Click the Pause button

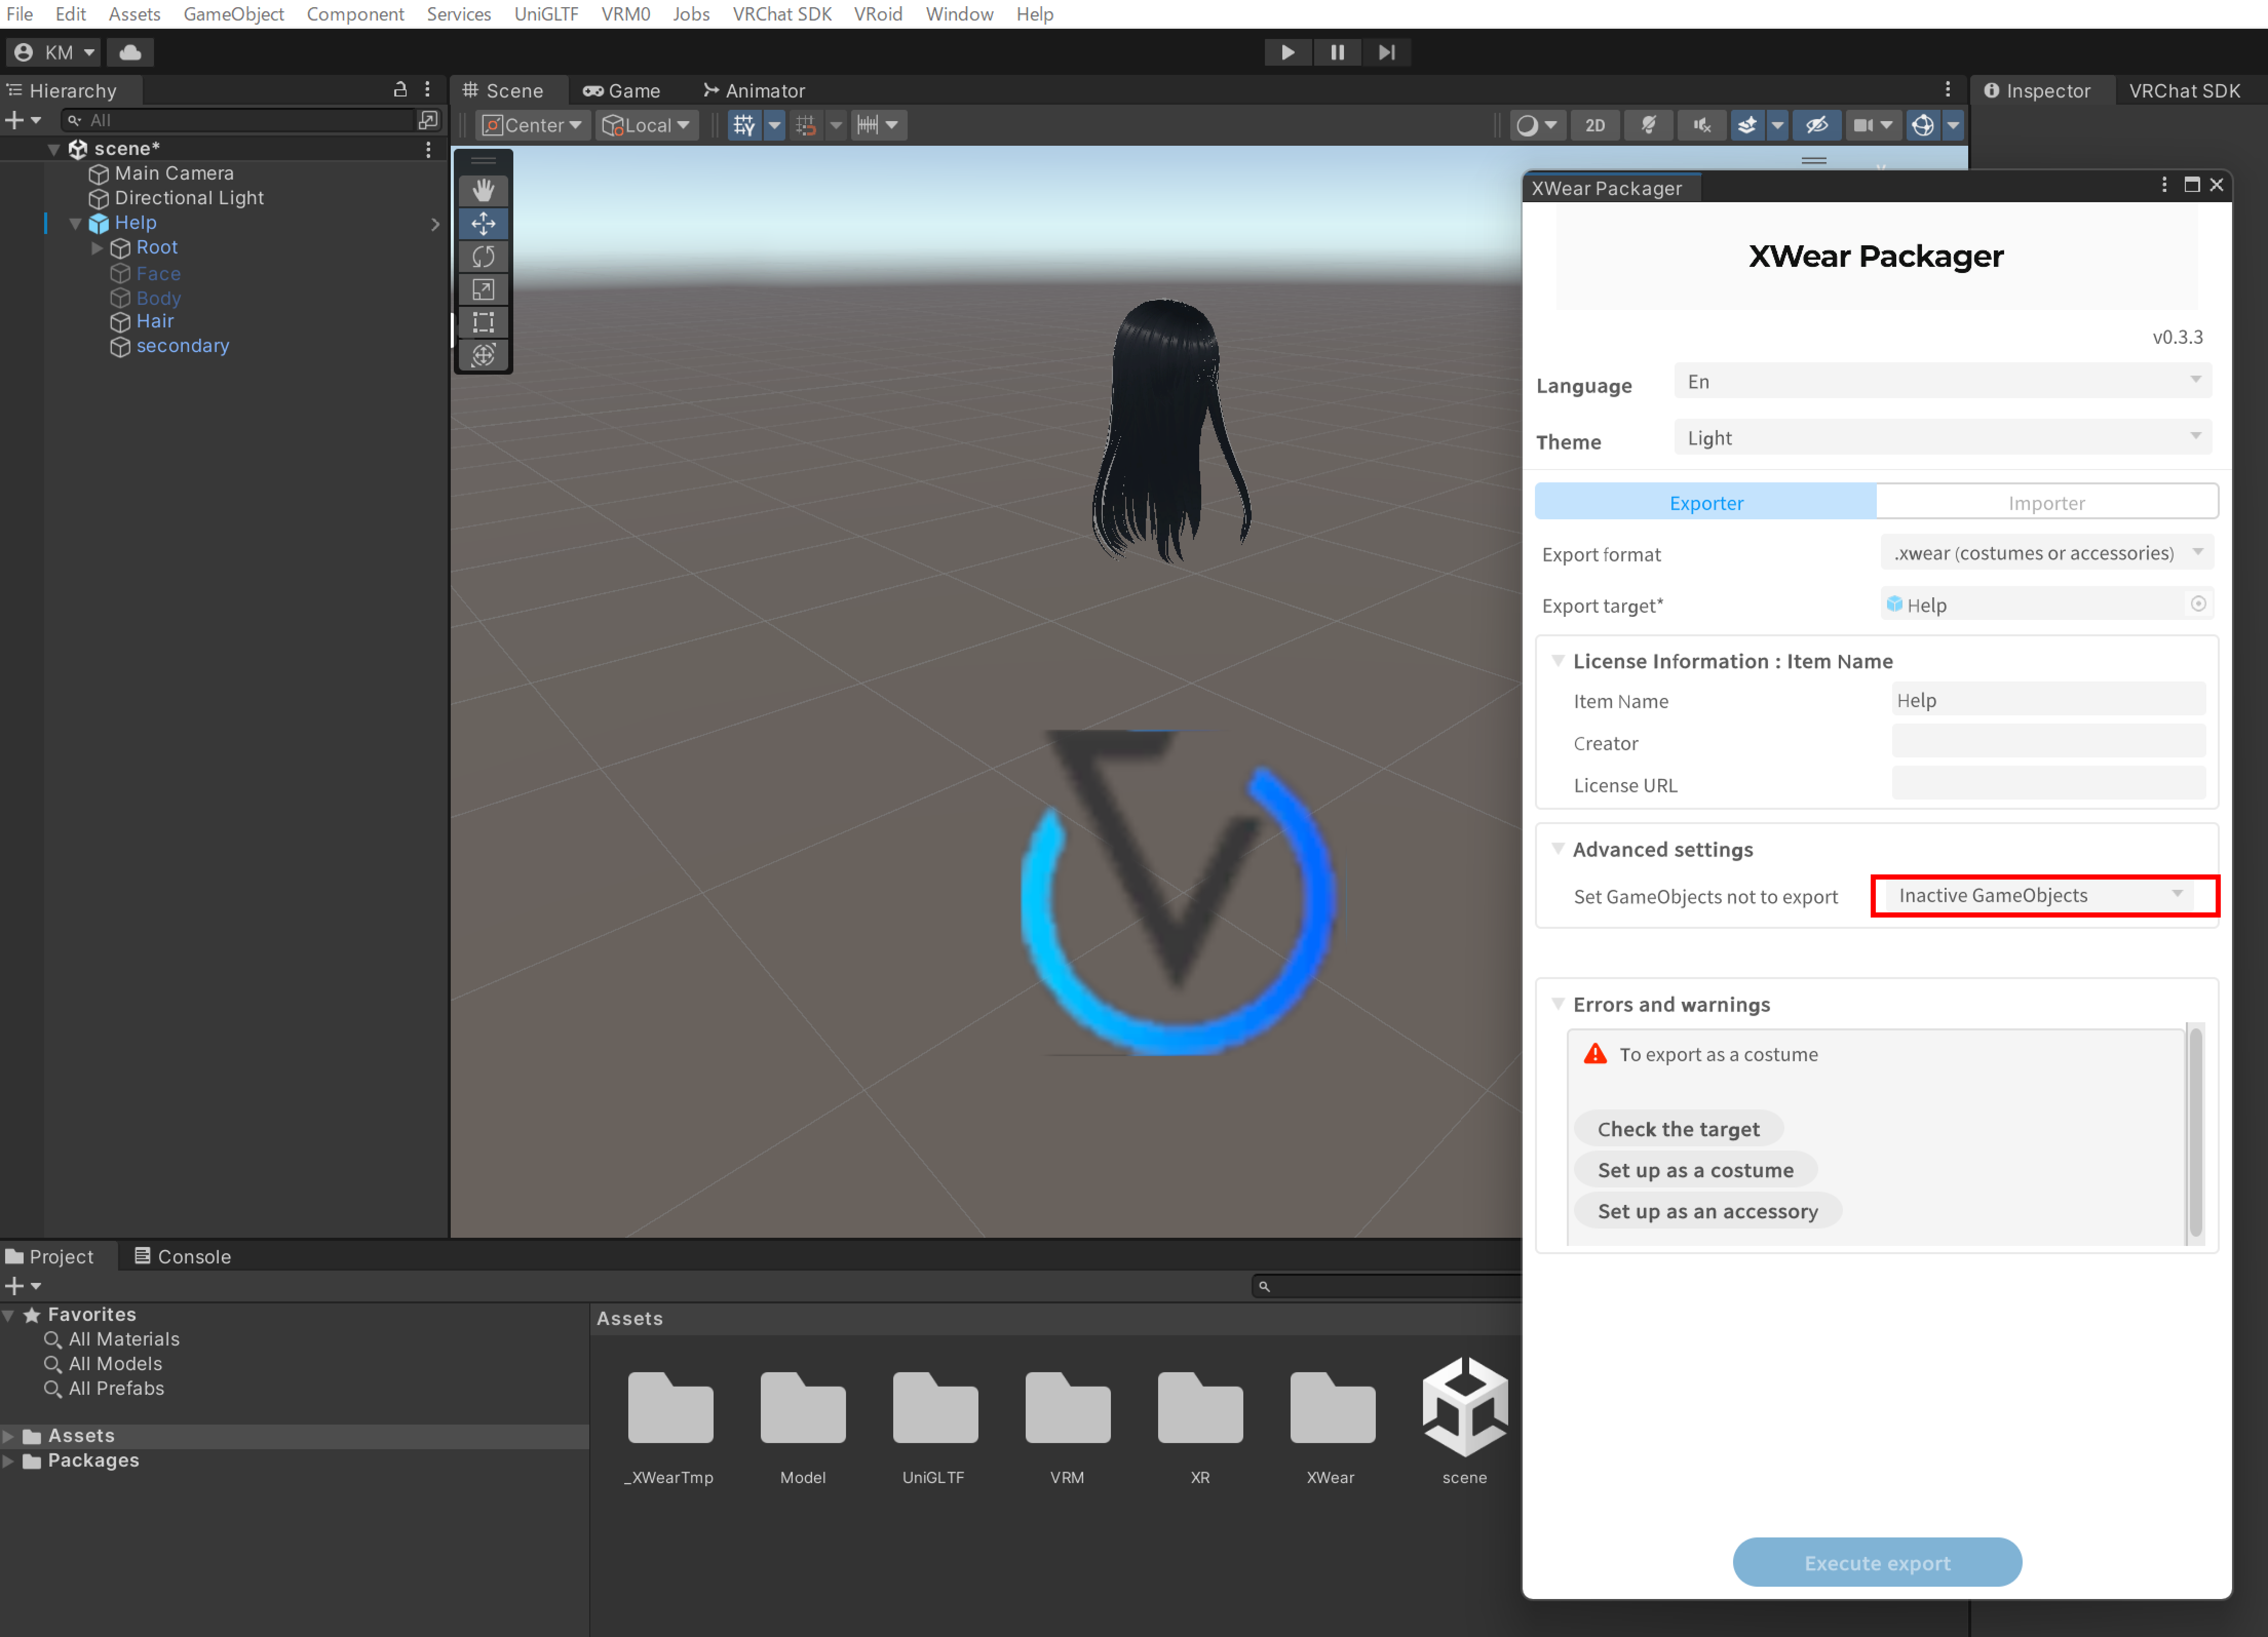point(1337,52)
